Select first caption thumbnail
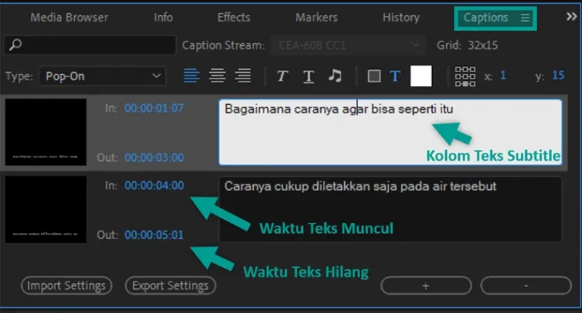582x313 pixels. pos(46,132)
